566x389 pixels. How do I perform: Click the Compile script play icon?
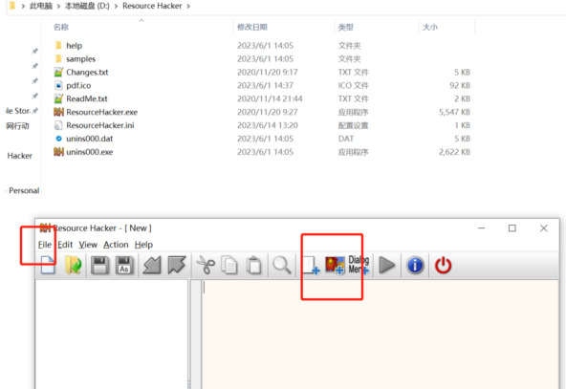point(387,266)
